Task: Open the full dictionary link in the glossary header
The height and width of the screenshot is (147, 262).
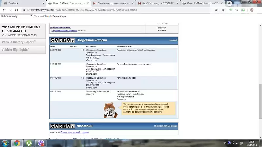Action: point(166,126)
